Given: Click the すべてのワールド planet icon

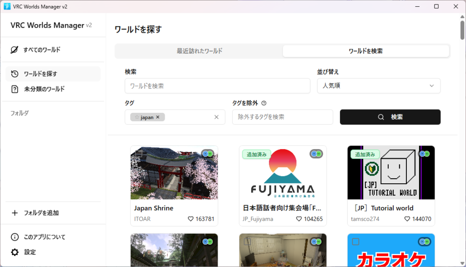Looking at the screenshot, I should (x=15, y=50).
